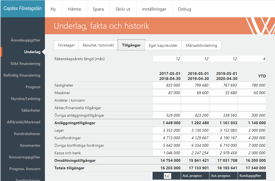Image resolution: width=275 pixels, height=181 pixels.
Task: Open Inställningar from the top bar
Action: point(154,9)
